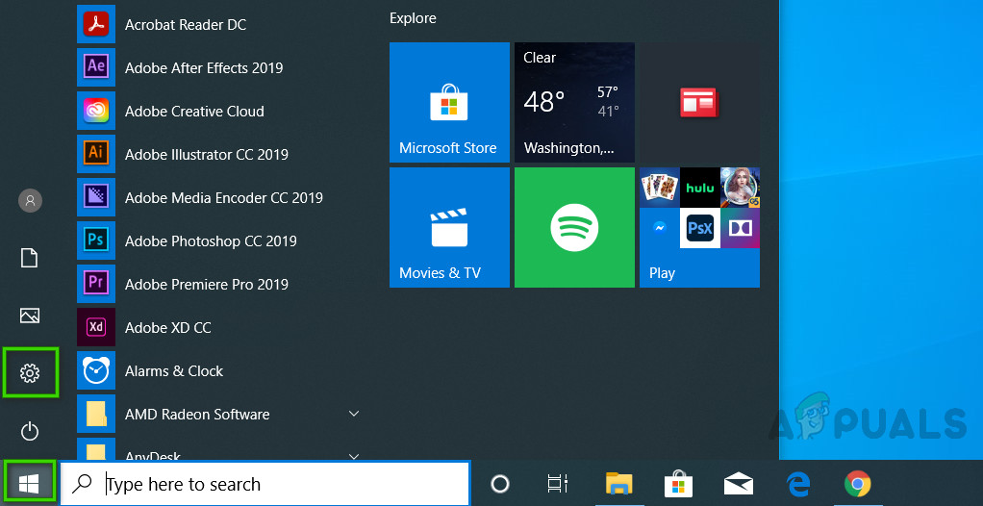Open the G5 game tile
This screenshot has width=983, height=506.
point(740,188)
